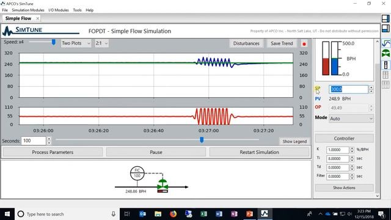Show hidden system tray icons
The width and height of the screenshot is (391, 220).
[x=320, y=214]
